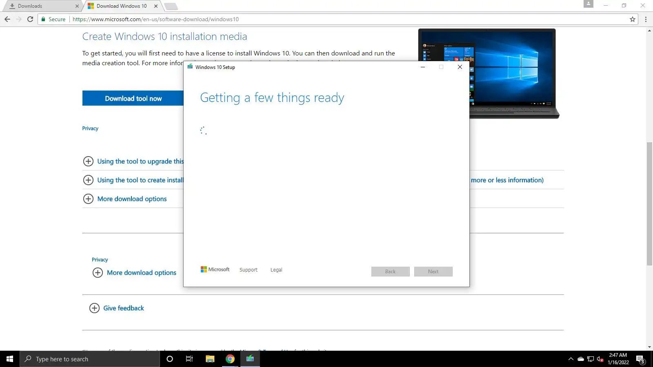Image resolution: width=653 pixels, height=367 pixels.
Task: Minimize the Chrome browser window
Action: click(606, 6)
